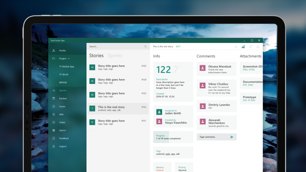
Task: Go to Sprints in the sidebar menu
Action: click(63, 90)
